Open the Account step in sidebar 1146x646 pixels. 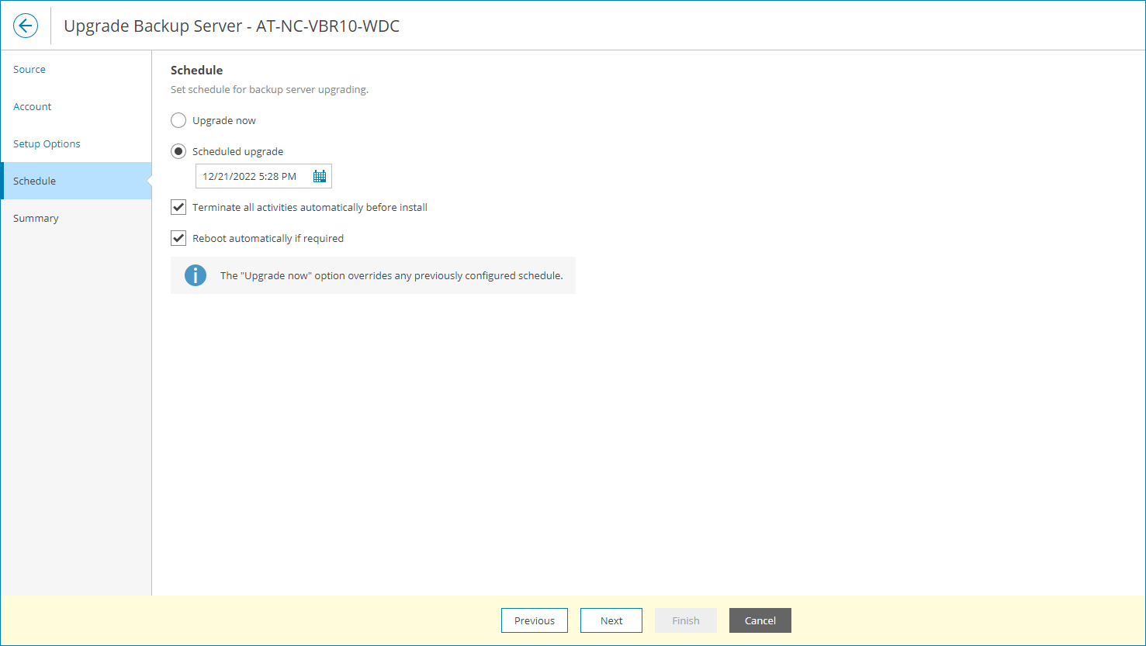[32, 106]
